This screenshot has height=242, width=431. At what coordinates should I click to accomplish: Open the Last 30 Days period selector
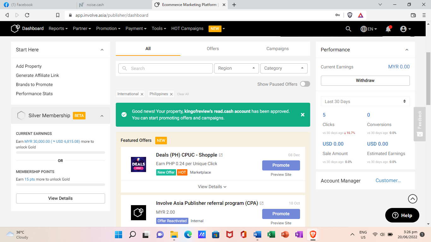click(x=365, y=101)
